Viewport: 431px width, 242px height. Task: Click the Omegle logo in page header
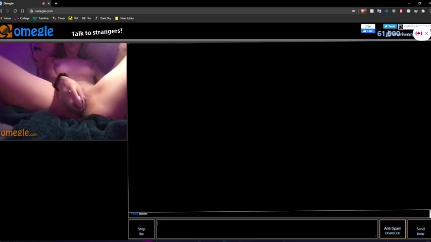27,31
